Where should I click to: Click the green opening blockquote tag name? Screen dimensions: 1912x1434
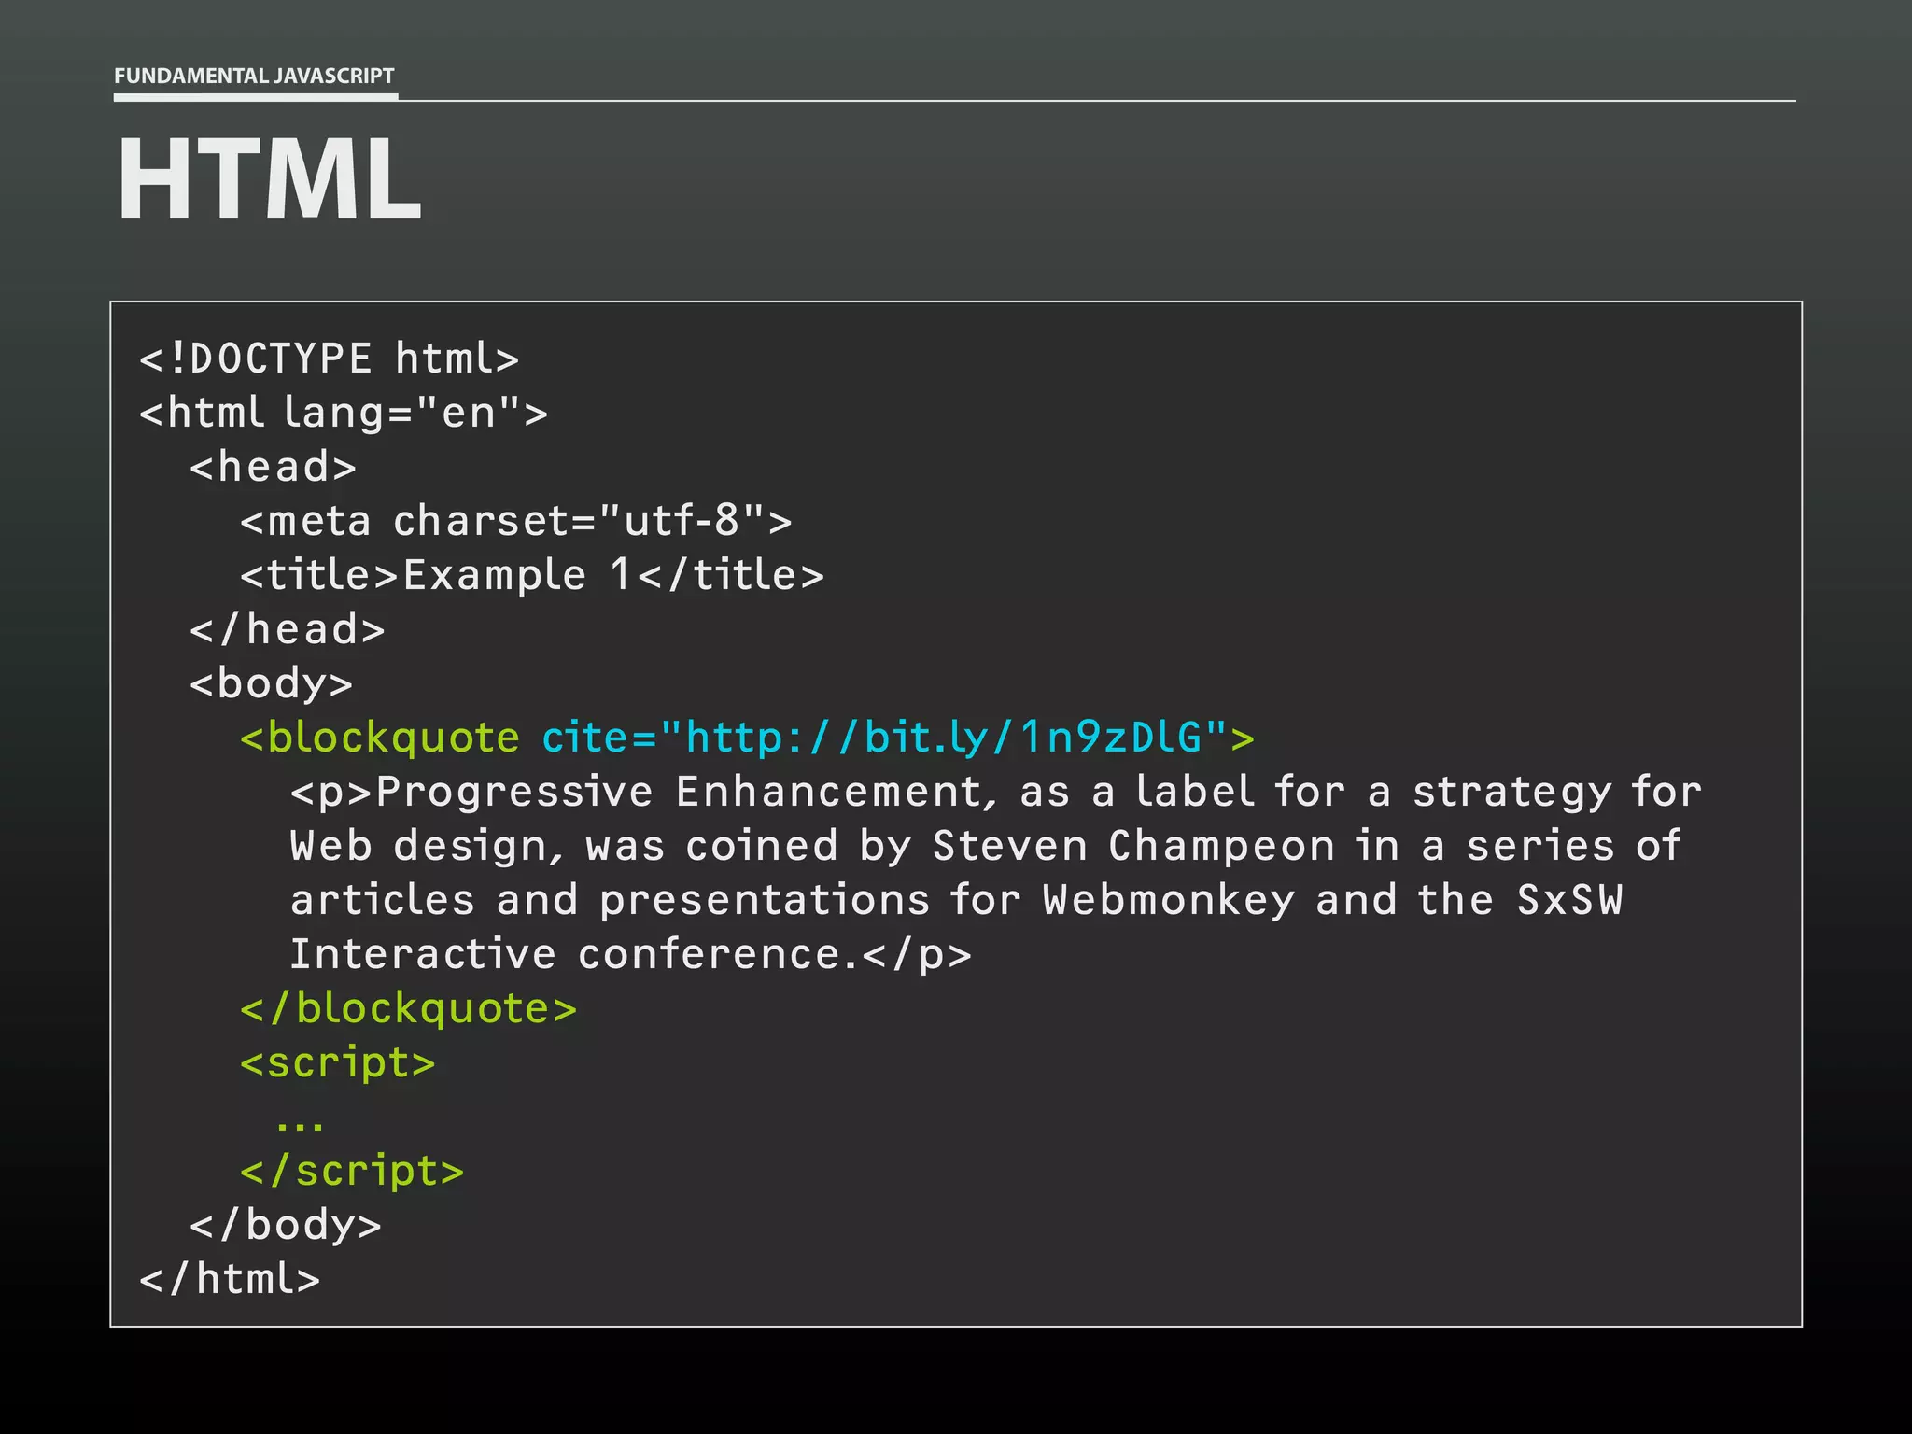380,738
